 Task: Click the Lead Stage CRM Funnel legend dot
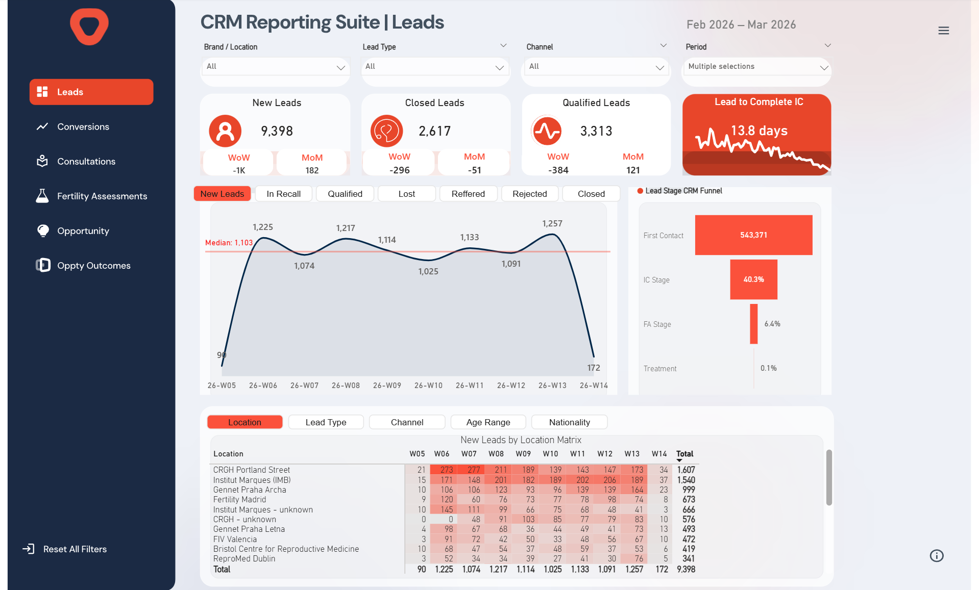click(641, 191)
